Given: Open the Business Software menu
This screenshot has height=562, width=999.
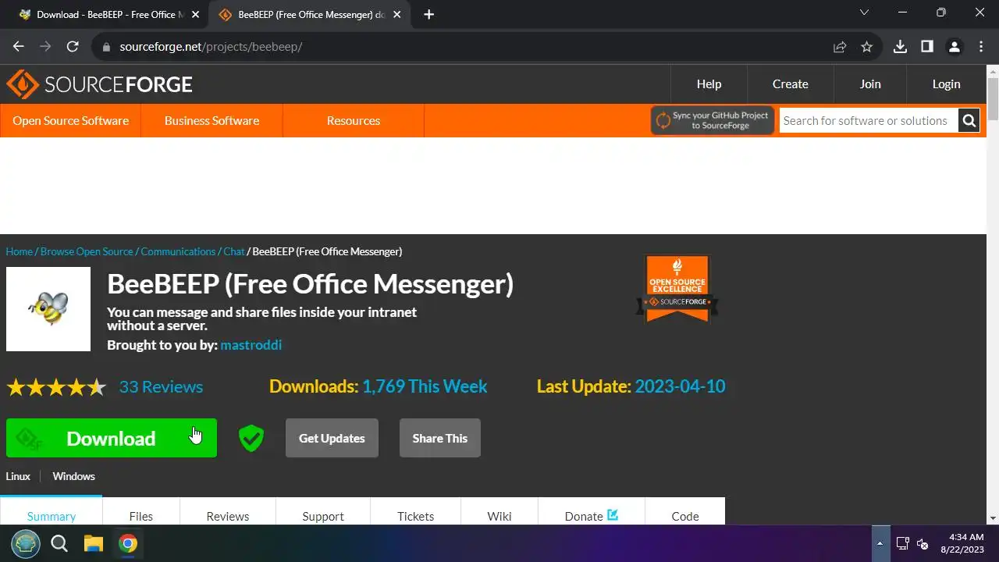Looking at the screenshot, I should point(212,121).
